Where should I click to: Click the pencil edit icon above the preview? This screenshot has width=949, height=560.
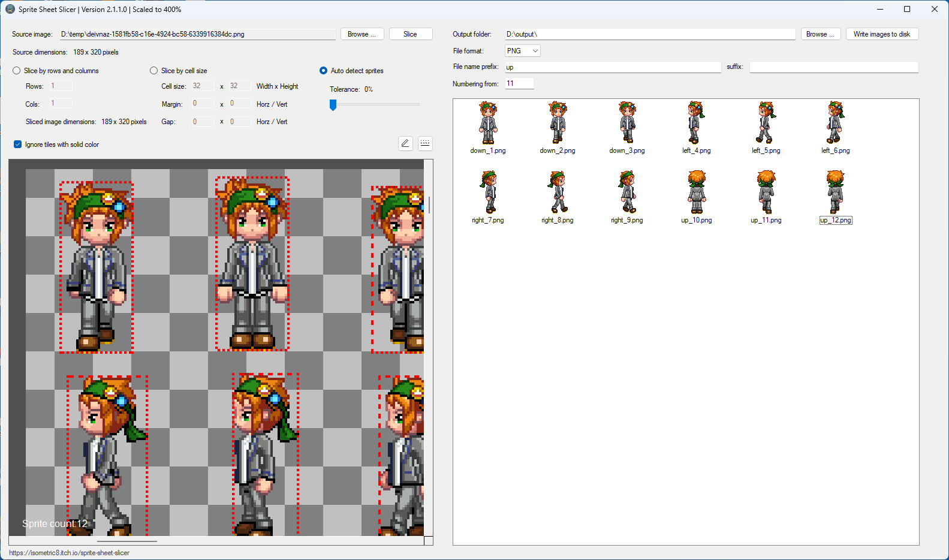pyautogui.click(x=405, y=143)
